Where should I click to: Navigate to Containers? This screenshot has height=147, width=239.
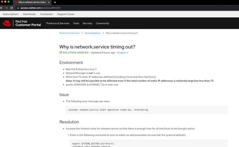(x=47, y=14)
